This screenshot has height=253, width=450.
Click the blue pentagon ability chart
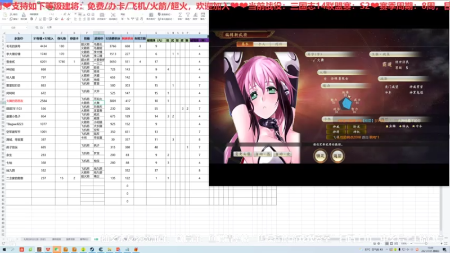[346, 103]
